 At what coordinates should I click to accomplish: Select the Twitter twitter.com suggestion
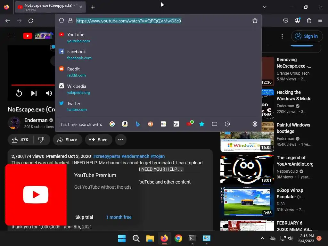pos(158,106)
